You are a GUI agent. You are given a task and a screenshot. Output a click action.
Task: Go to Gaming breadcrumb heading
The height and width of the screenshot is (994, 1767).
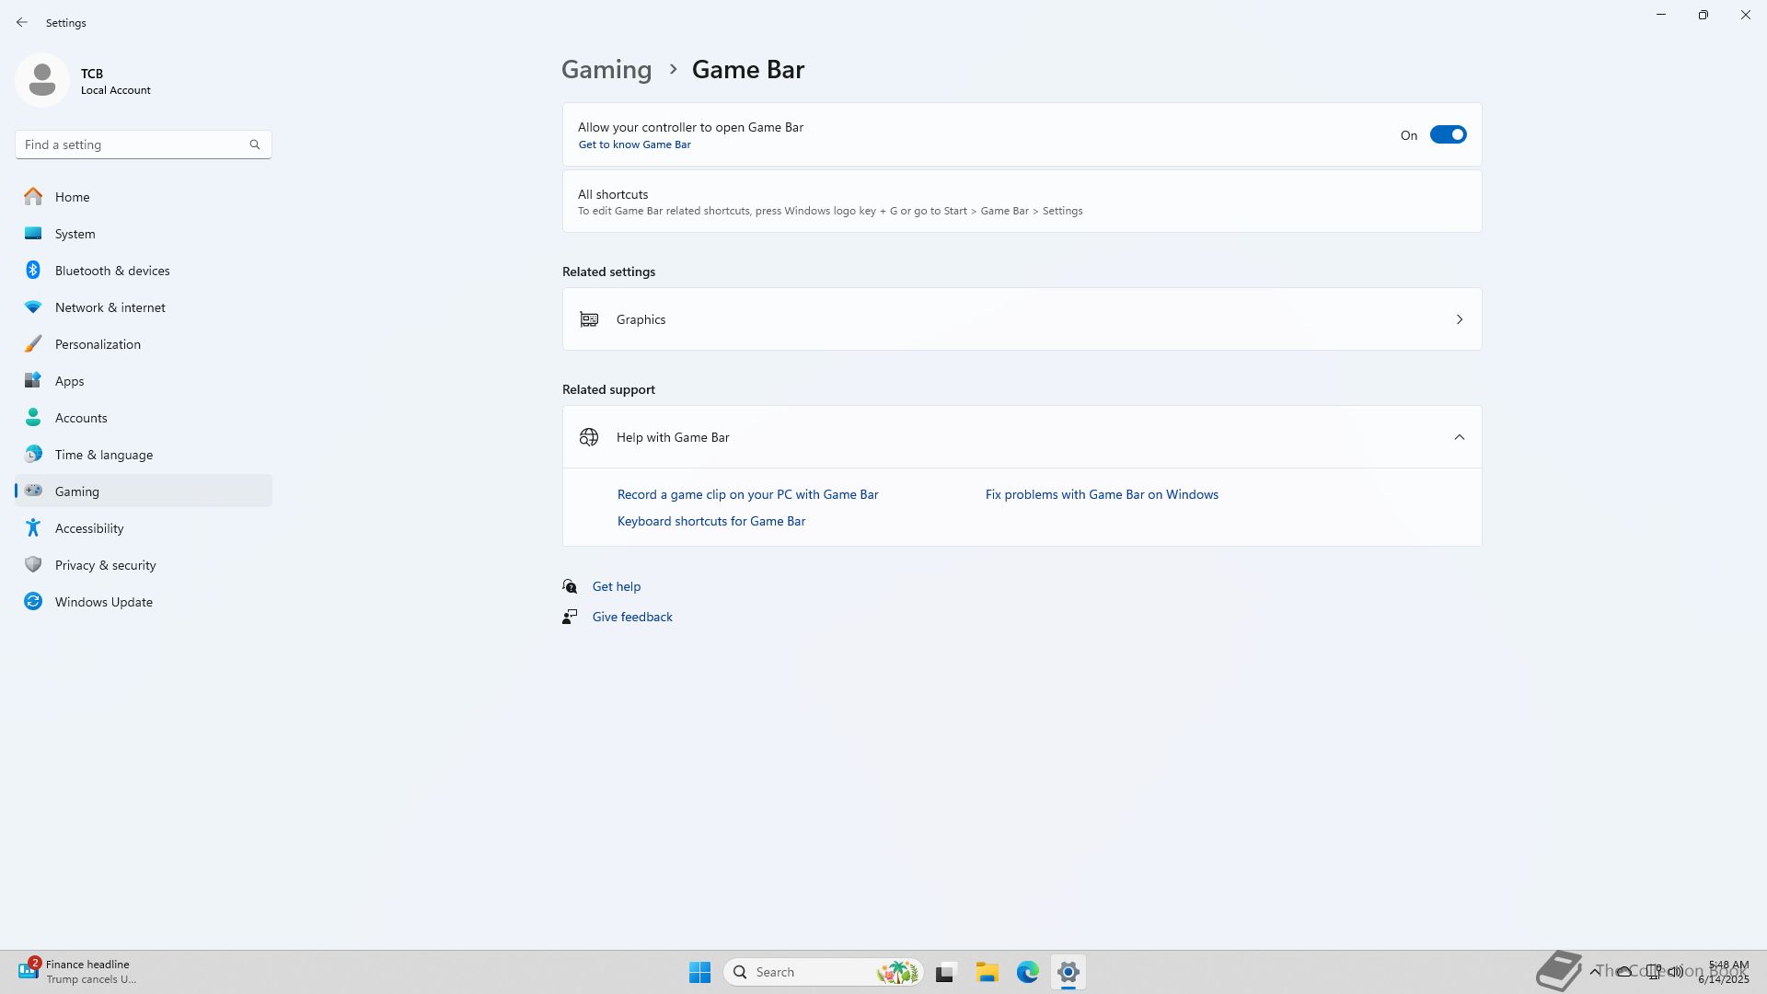606,70
